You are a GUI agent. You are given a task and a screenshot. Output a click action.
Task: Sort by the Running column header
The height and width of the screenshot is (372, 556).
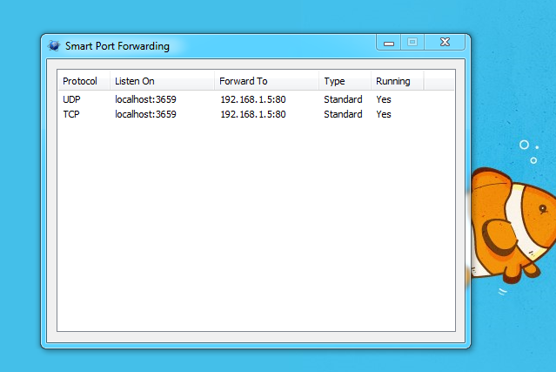[x=397, y=81]
